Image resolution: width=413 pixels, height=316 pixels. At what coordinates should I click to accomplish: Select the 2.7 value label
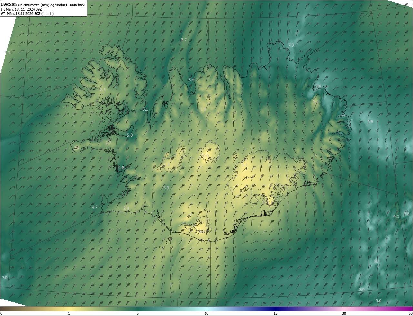pyautogui.click(x=108, y=143)
